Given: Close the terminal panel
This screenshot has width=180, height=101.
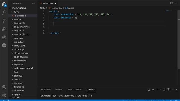Looking at the screenshot, I should (x=177, y=89).
